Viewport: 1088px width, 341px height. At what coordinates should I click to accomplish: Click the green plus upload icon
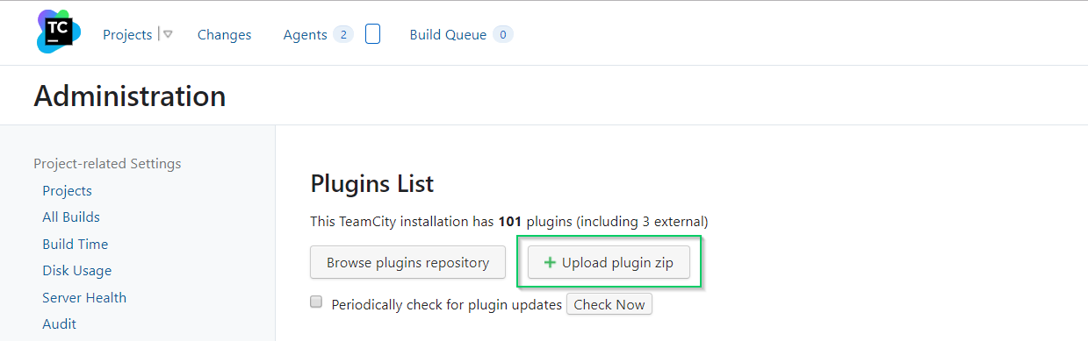(551, 263)
